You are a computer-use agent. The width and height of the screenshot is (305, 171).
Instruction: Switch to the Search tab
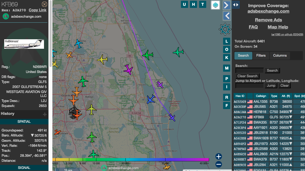[x=243, y=56]
